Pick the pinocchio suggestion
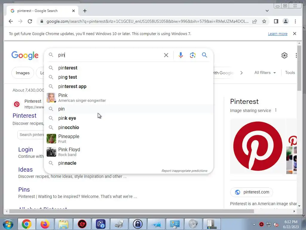Screen dimensions: 306x230 coord(129,128)
